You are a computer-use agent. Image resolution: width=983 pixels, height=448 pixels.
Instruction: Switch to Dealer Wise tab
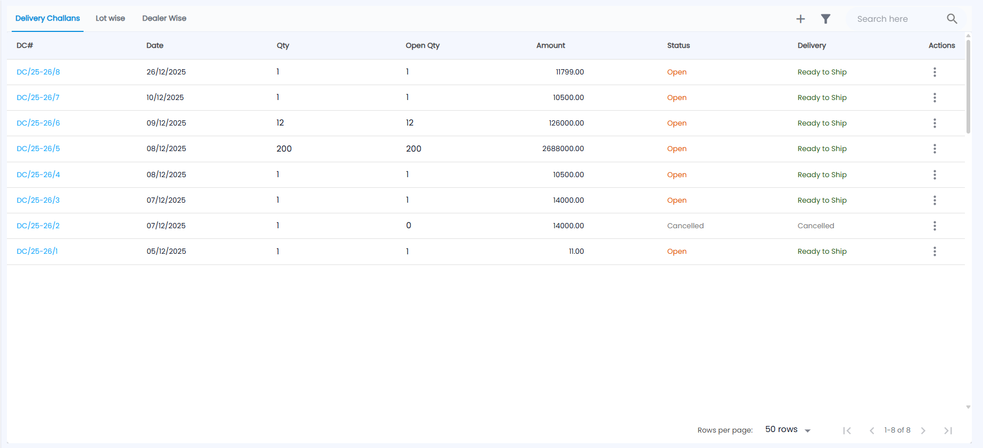tap(164, 18)
